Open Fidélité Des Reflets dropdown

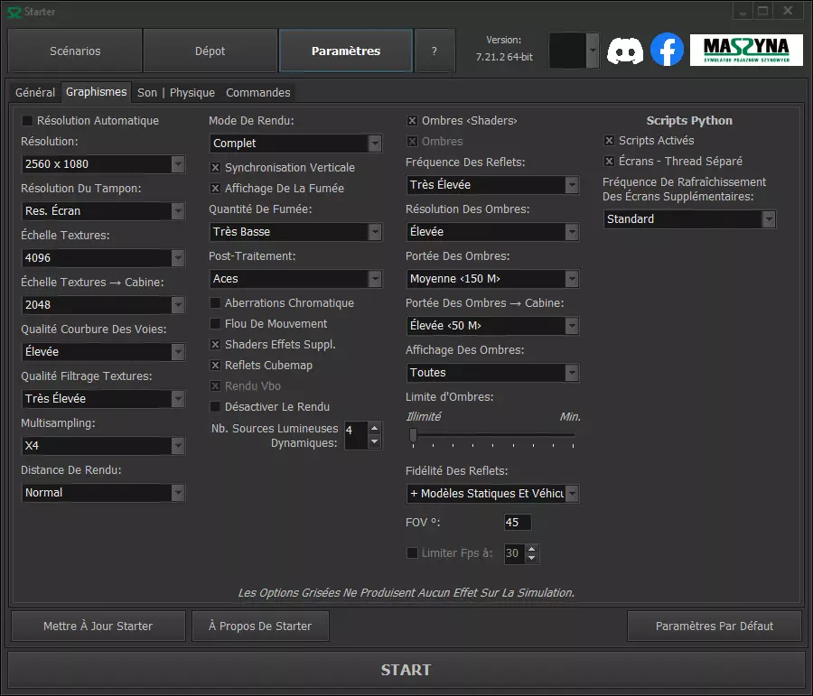[x=492, y=494]
